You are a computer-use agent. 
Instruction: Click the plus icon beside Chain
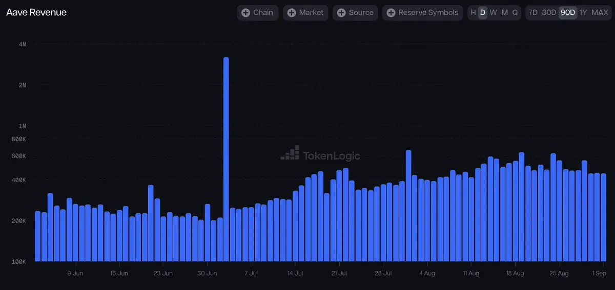pos(245,13)
